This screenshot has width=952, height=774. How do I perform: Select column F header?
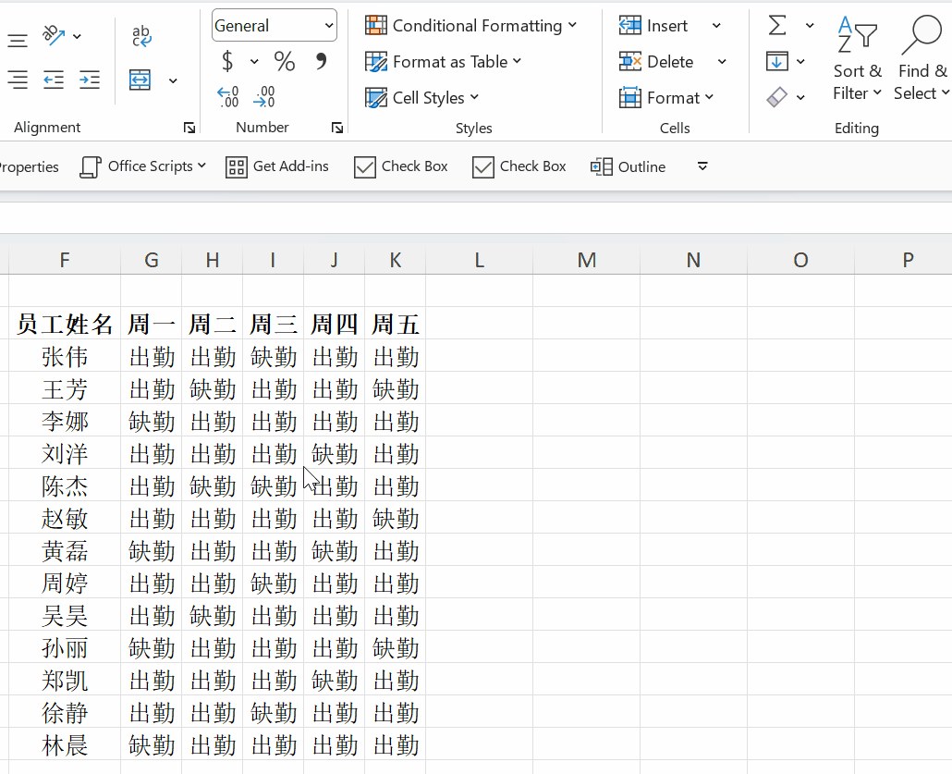[x=65, y=260]
